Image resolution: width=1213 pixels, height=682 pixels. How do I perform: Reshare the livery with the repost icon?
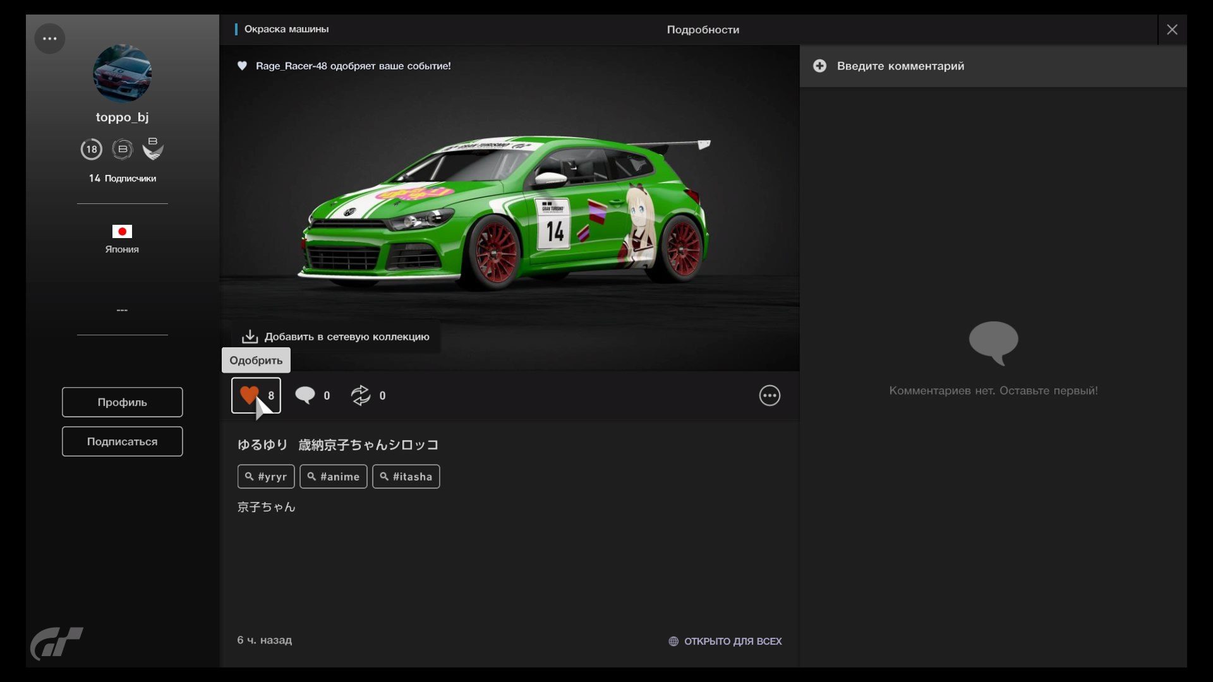click(x=361, y=396)
